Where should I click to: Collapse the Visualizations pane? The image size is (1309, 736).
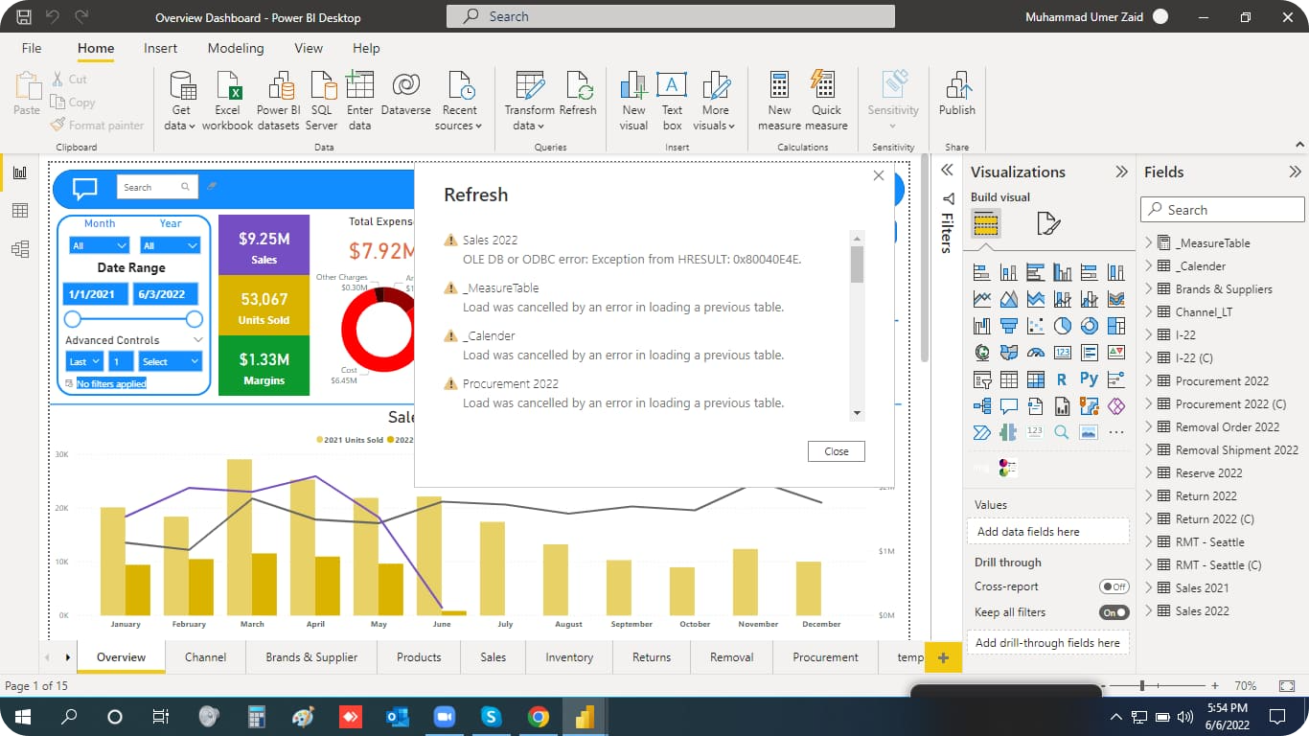pos(1121,172)
